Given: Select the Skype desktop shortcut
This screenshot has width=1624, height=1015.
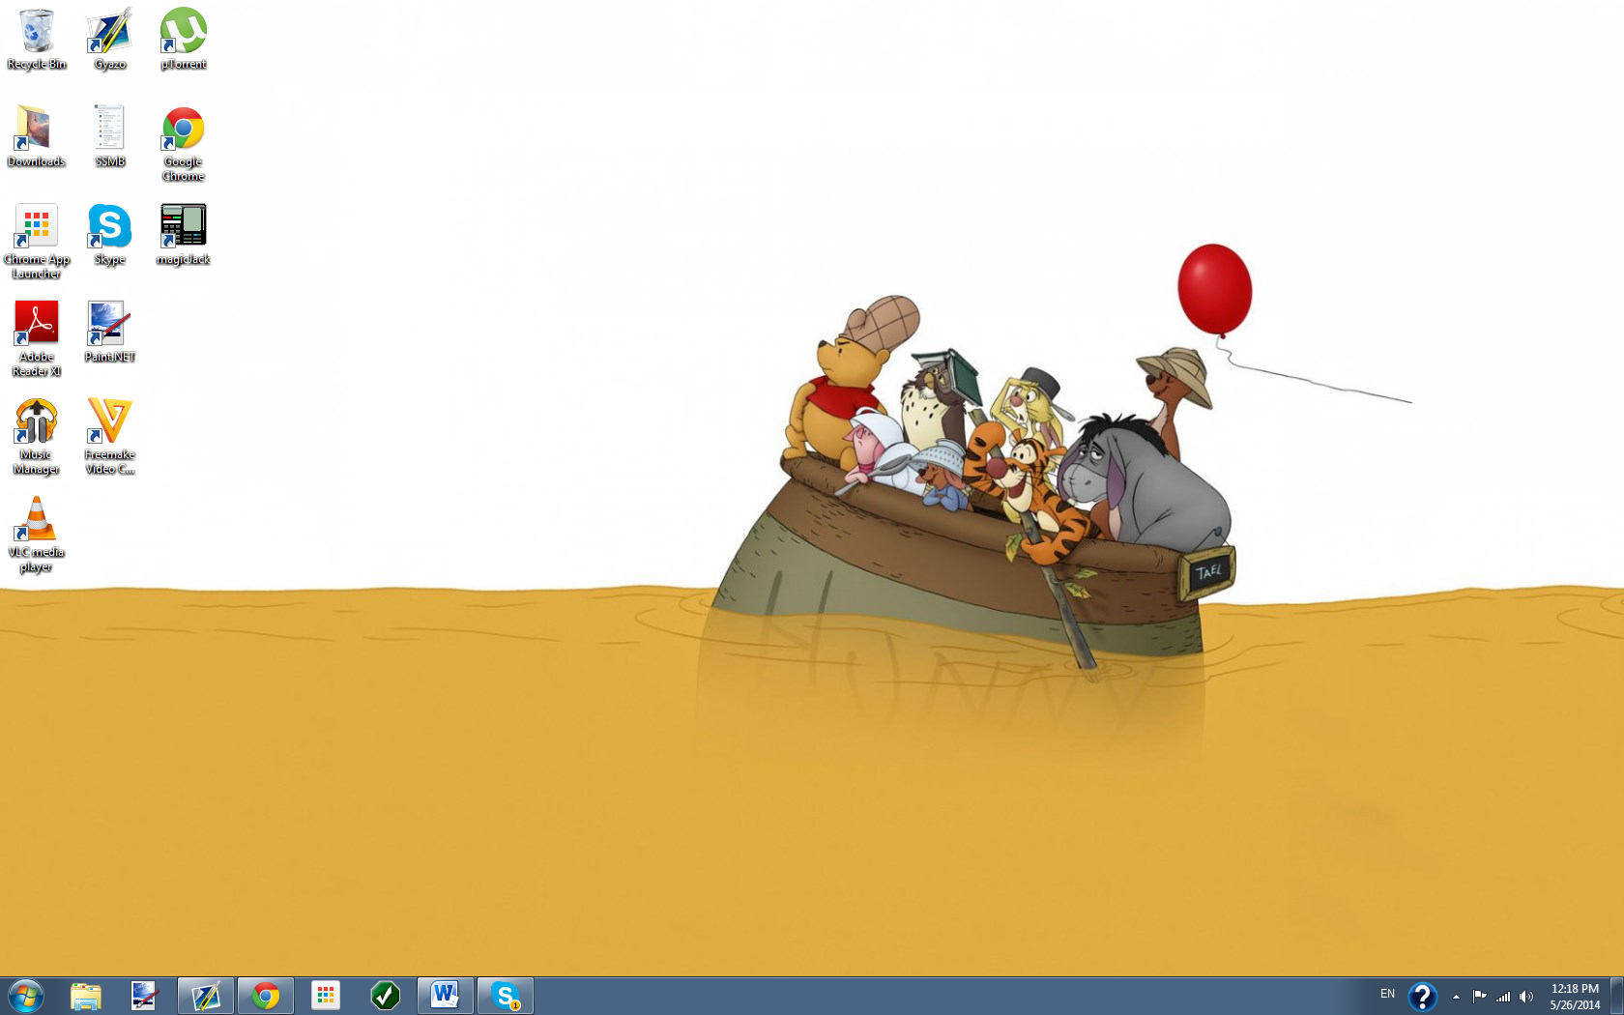Looking at the screenshot, I should 110,234.
